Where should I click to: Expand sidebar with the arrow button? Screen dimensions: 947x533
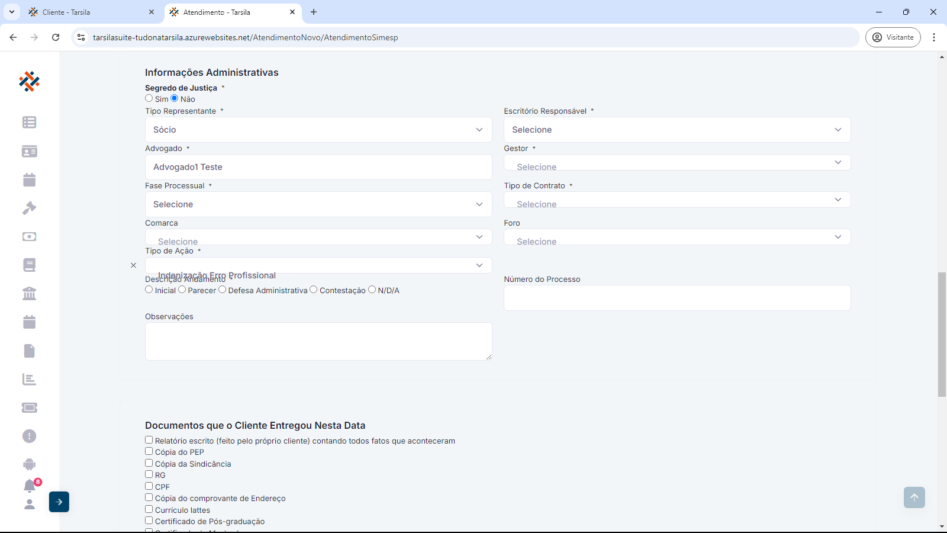tap(59, 502)
